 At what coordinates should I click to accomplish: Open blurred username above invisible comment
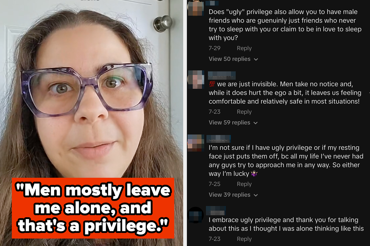tap(222, 75)
